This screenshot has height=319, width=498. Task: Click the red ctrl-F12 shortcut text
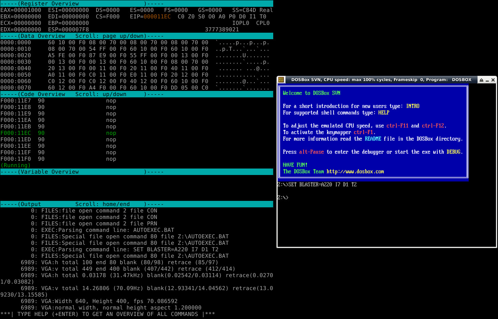pos(433,126)
